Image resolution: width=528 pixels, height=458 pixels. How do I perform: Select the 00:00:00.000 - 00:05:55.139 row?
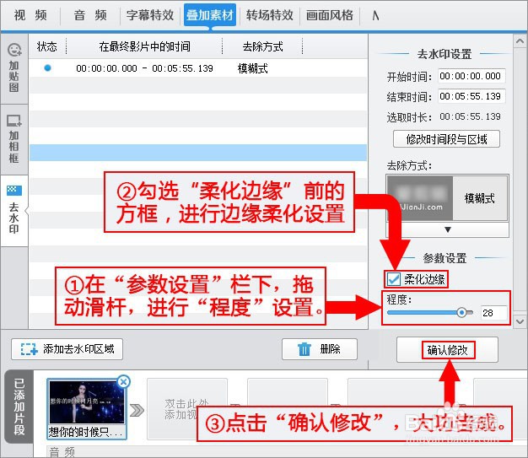click(x=198, y=68)
